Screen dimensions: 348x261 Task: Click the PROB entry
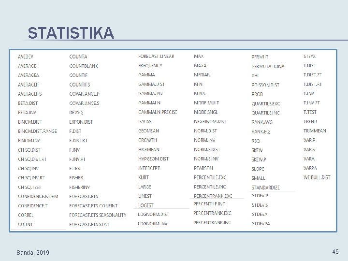pos(257,94)
